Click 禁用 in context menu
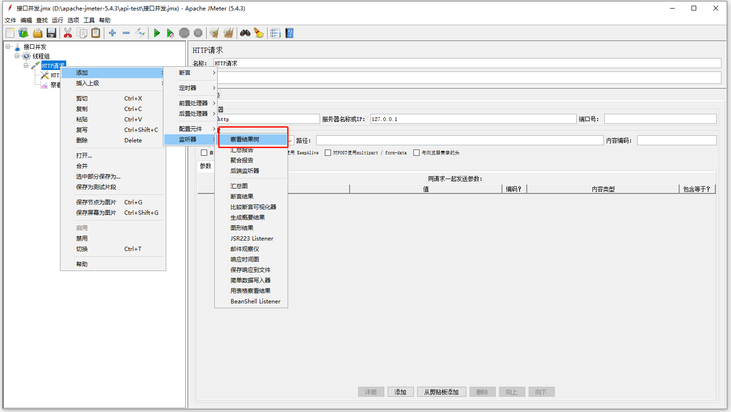 113,238
